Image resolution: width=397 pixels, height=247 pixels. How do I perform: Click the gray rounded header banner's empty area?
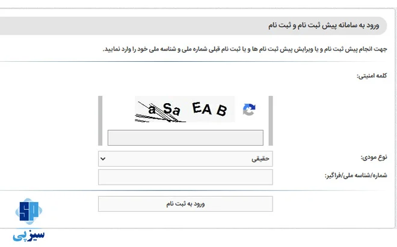coord(126,26)
